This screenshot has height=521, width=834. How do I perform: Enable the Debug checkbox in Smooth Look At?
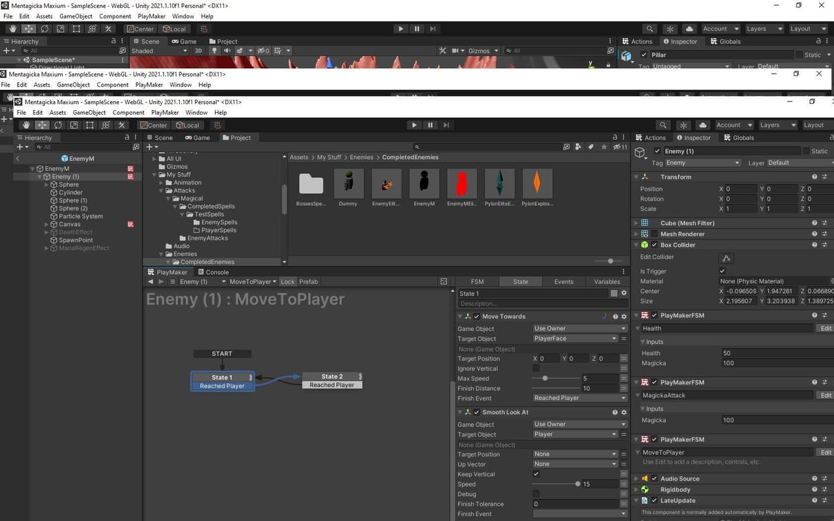536,494
